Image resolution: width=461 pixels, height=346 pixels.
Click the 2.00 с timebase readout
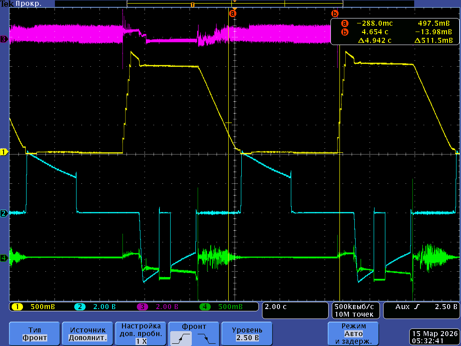click(x=295, y=310)
